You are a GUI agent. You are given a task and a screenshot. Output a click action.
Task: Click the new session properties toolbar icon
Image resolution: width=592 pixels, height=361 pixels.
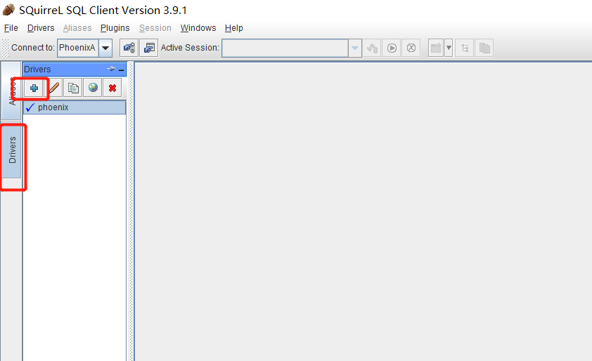pos(149,48)
